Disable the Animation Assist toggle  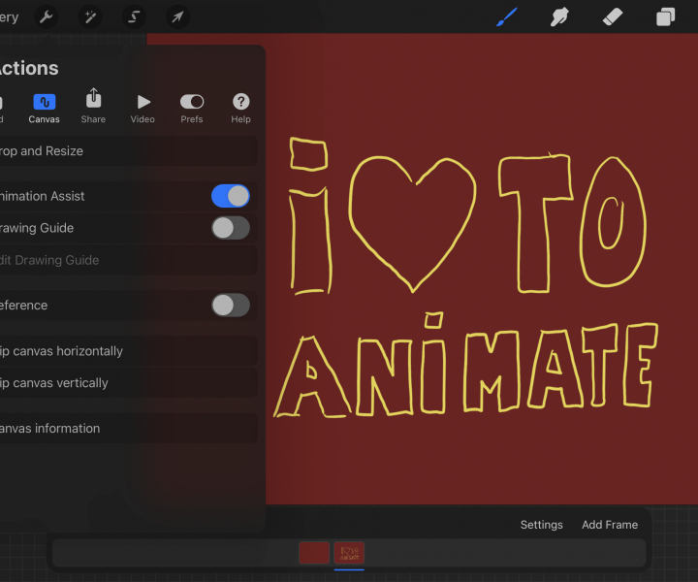[231, 196]
